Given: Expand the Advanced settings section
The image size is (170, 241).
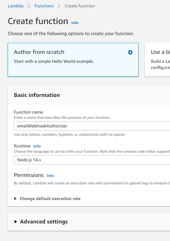Looking at the screenshot, I should click(x=41, y=222).
